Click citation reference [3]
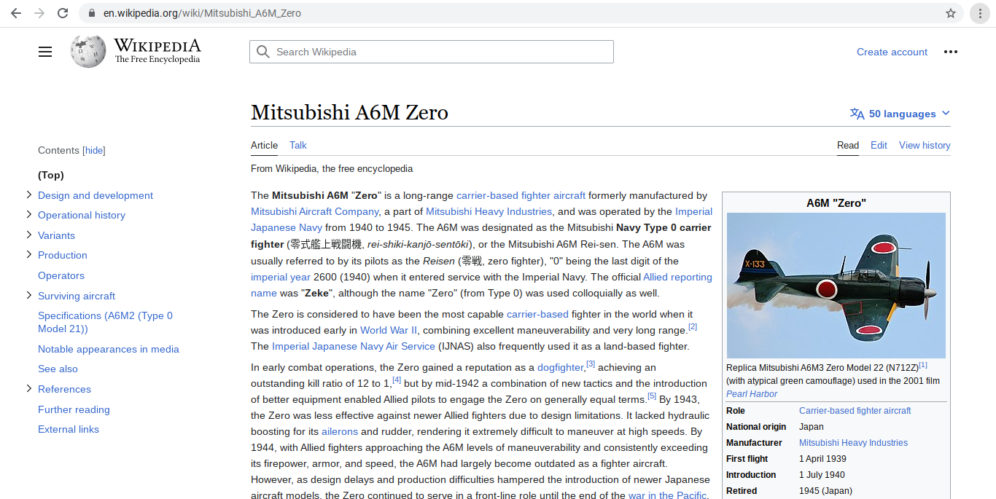Image resolution: width=996 pixels, height=499 pixels. pyautogui.click(x=591, y=364)
